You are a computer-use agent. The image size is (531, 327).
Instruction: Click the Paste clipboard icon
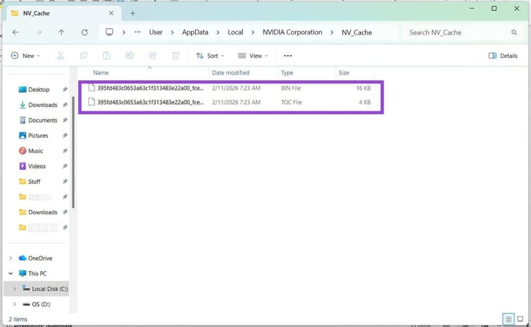click(x=107, y=56)
